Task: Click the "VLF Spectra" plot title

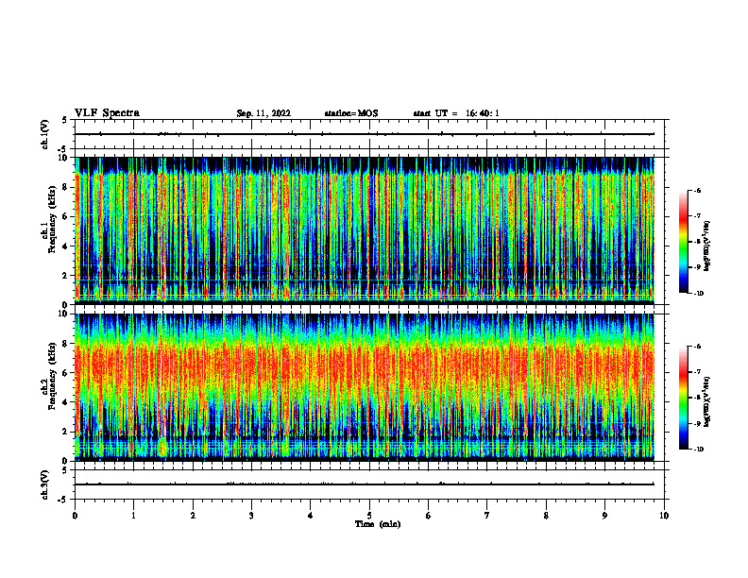Action: tap(107, 113)
